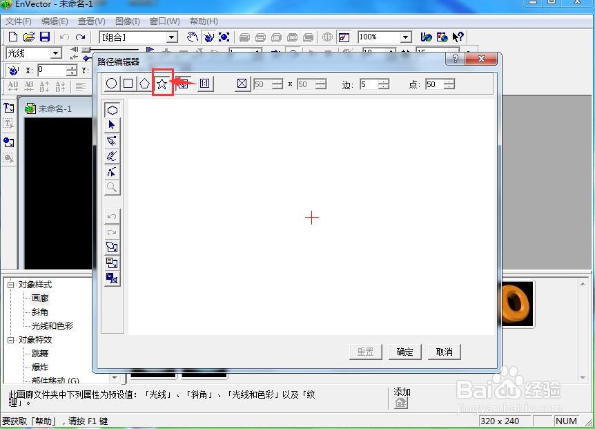This screenshot has height=429, width=595.
Task: Select 爆炸 effect in the tree
Action: 40,367
